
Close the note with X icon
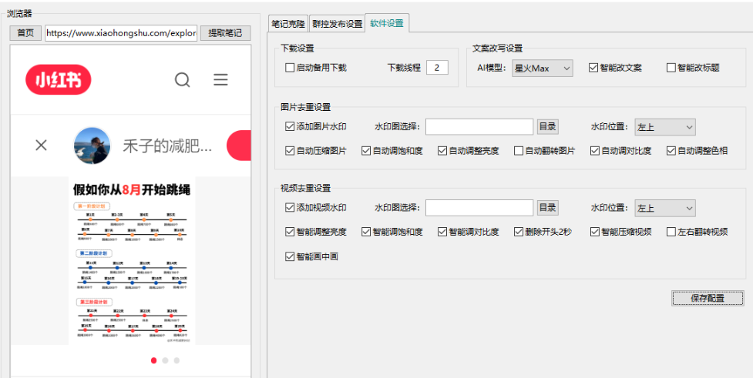point(42,145)
